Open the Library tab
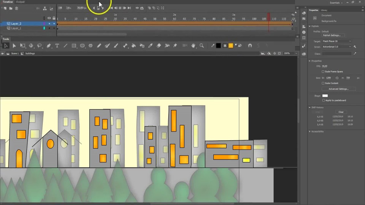This screenshot has width=365, height=205. [x=324, y=10]
